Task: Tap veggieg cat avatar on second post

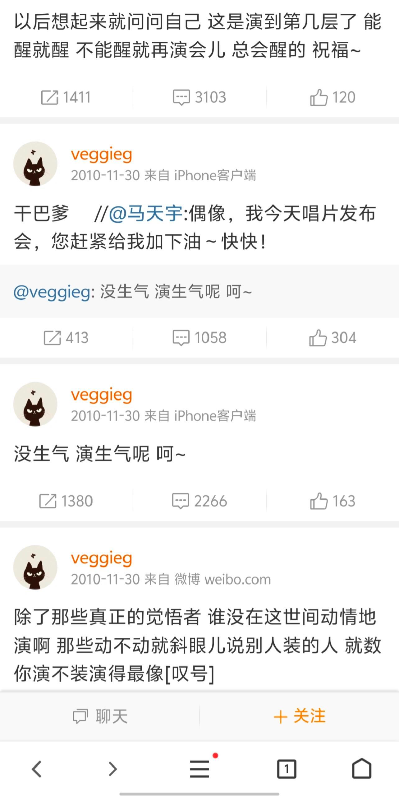Action: (35, 404)
